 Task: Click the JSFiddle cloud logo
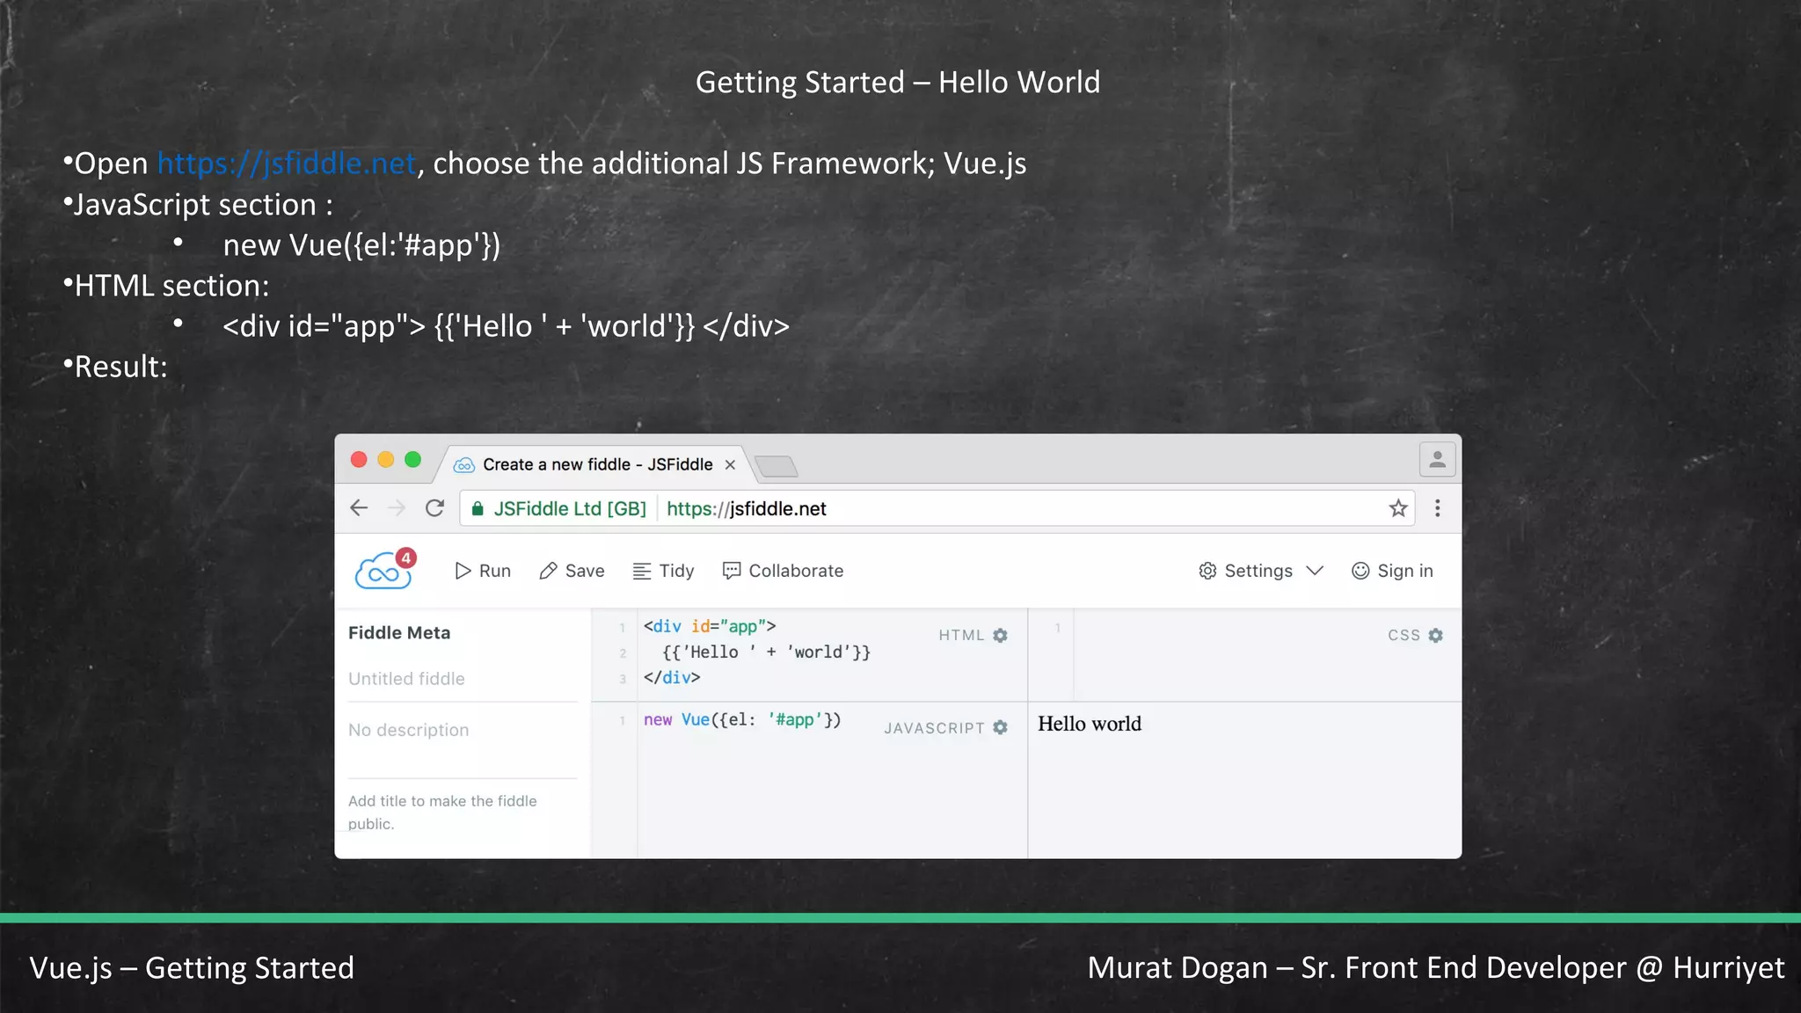coord(383,571)
